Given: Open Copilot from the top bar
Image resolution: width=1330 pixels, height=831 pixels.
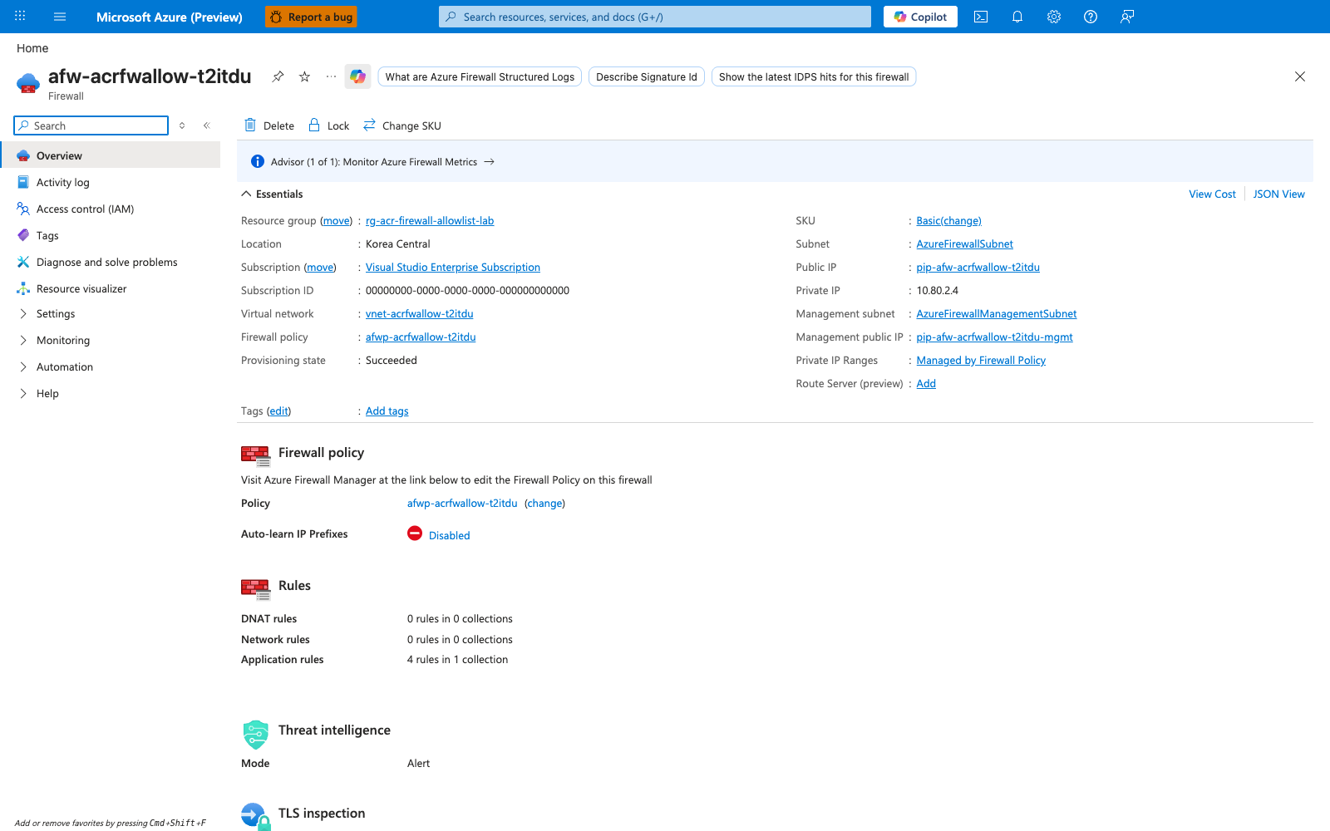Looking at the screenshot, I should (920, 17).
